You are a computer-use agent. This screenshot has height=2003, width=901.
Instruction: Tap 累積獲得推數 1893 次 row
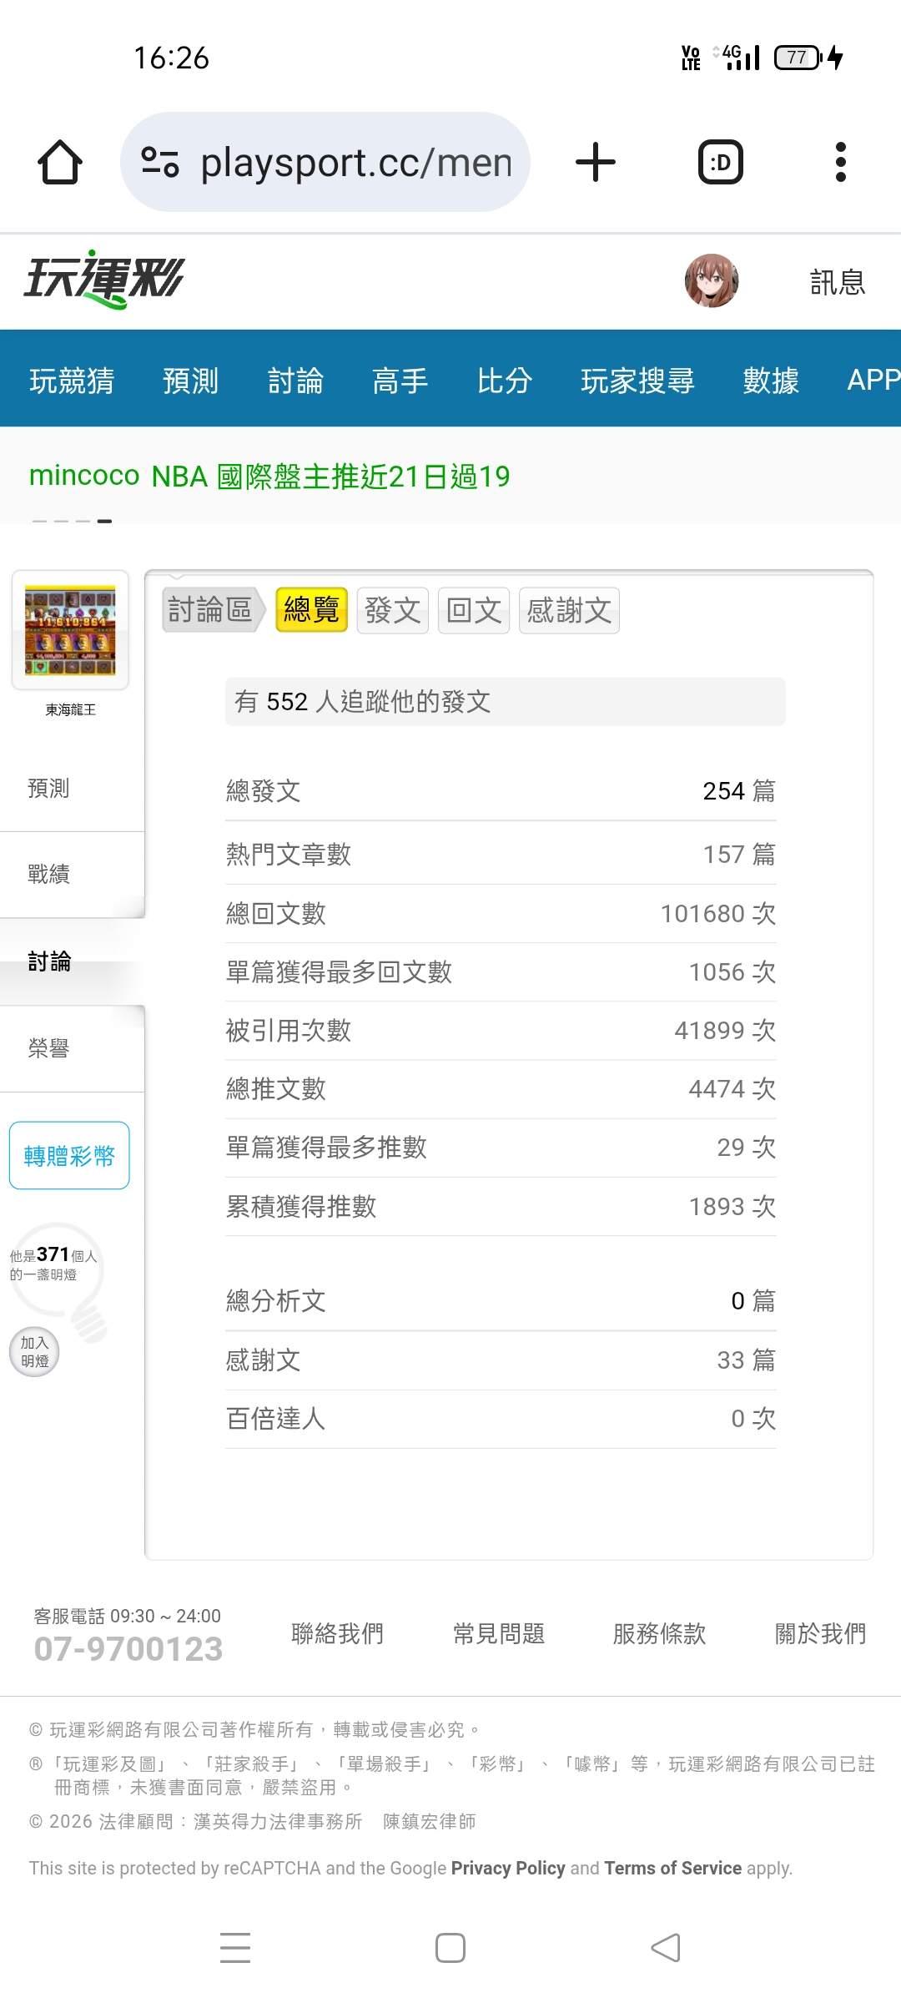tap(501, 1206)
